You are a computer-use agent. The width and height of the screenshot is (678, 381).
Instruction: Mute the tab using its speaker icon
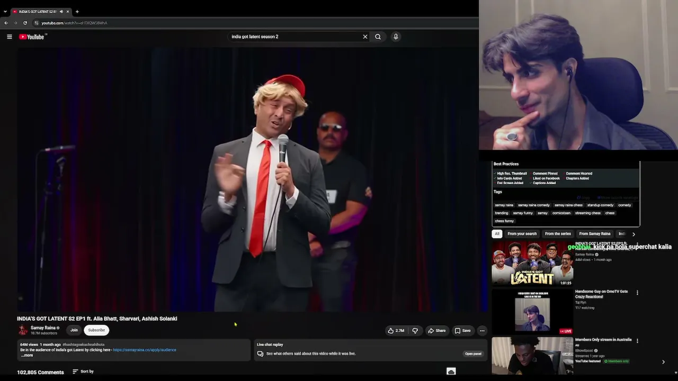coord(61,12)
